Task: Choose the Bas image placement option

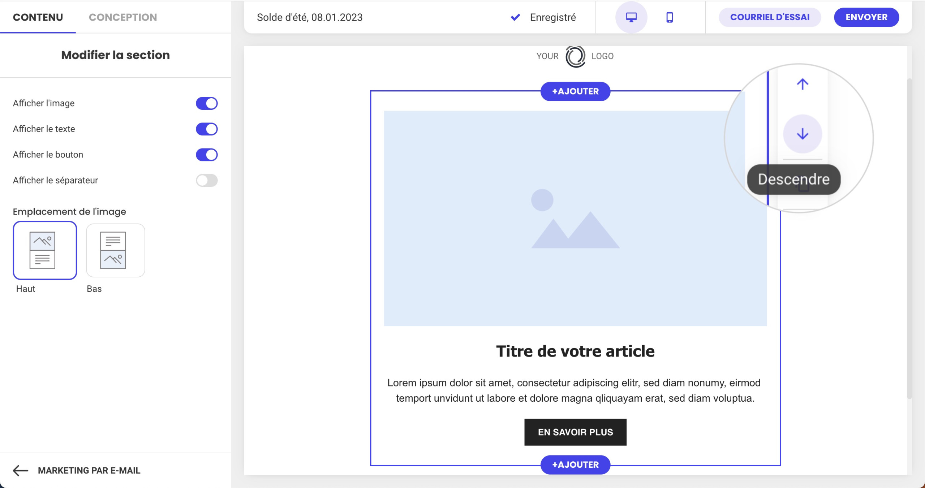Action: (x=116, y=250)
